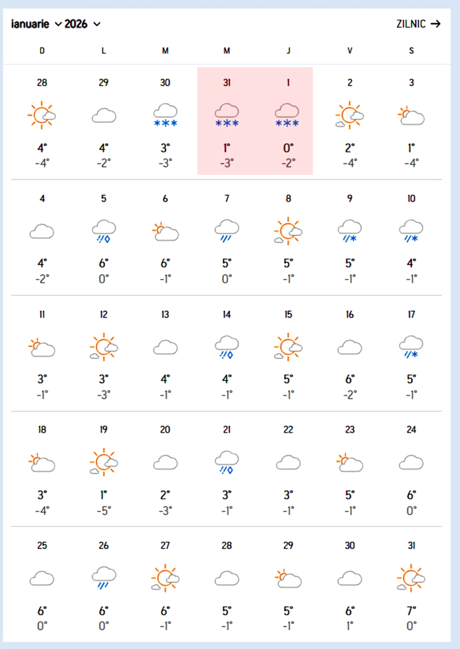The image size is (460, 649).
Task: Select the mixed precipitation icon on January 17
Action: 411,347
